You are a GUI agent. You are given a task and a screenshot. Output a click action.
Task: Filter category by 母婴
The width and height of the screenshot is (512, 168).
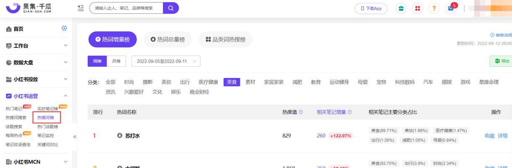[363, 82]
